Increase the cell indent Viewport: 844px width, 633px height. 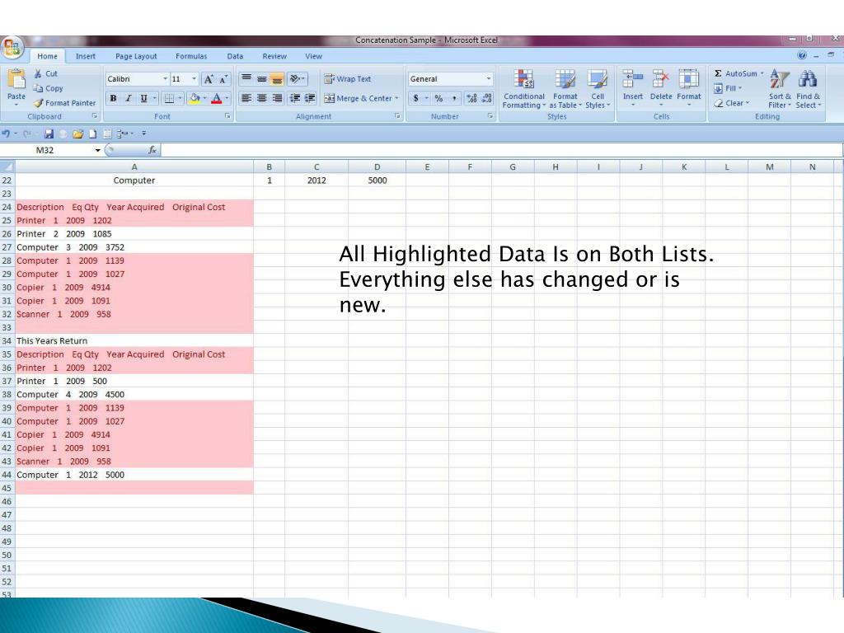pyautogui.click(x=310, y=98)
